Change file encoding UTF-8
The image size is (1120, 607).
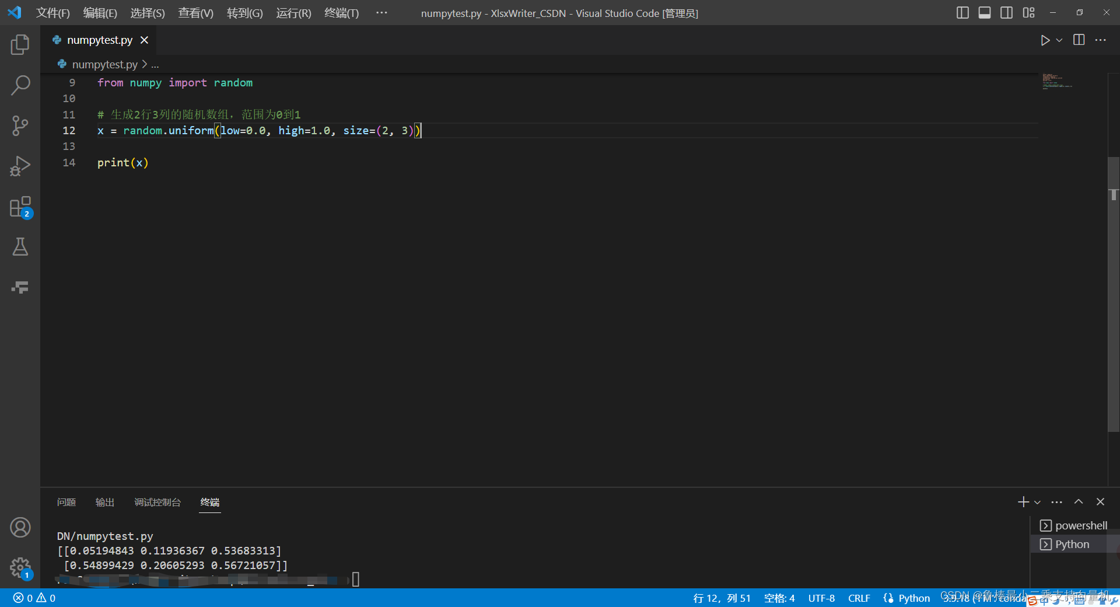(x=821, y=598)
